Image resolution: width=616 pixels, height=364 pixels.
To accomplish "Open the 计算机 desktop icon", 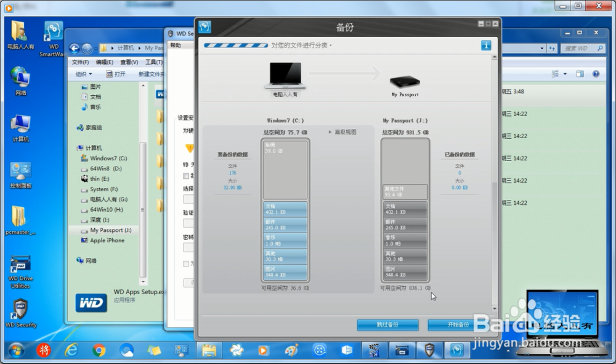I will pyautogui.click(x=21, y=128).
